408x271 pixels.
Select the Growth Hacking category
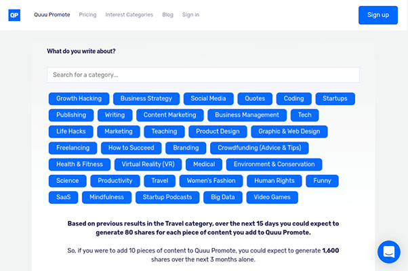click(79, 99)
